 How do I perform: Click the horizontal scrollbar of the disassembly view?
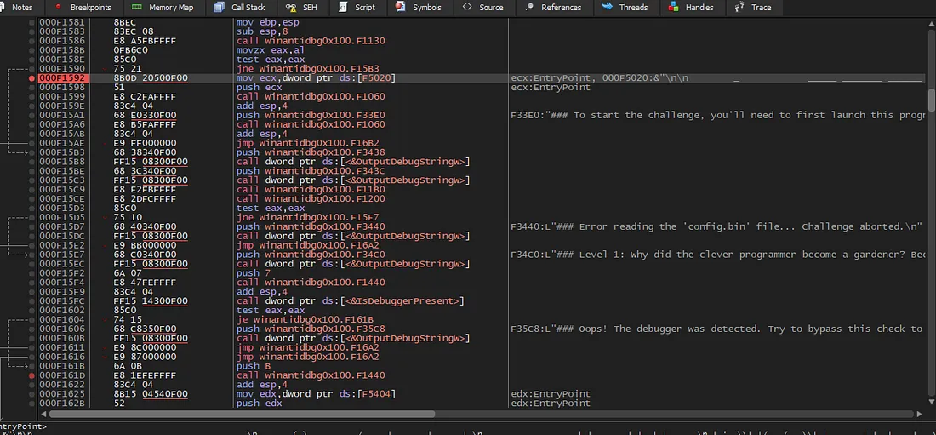[x=238, y=414]
